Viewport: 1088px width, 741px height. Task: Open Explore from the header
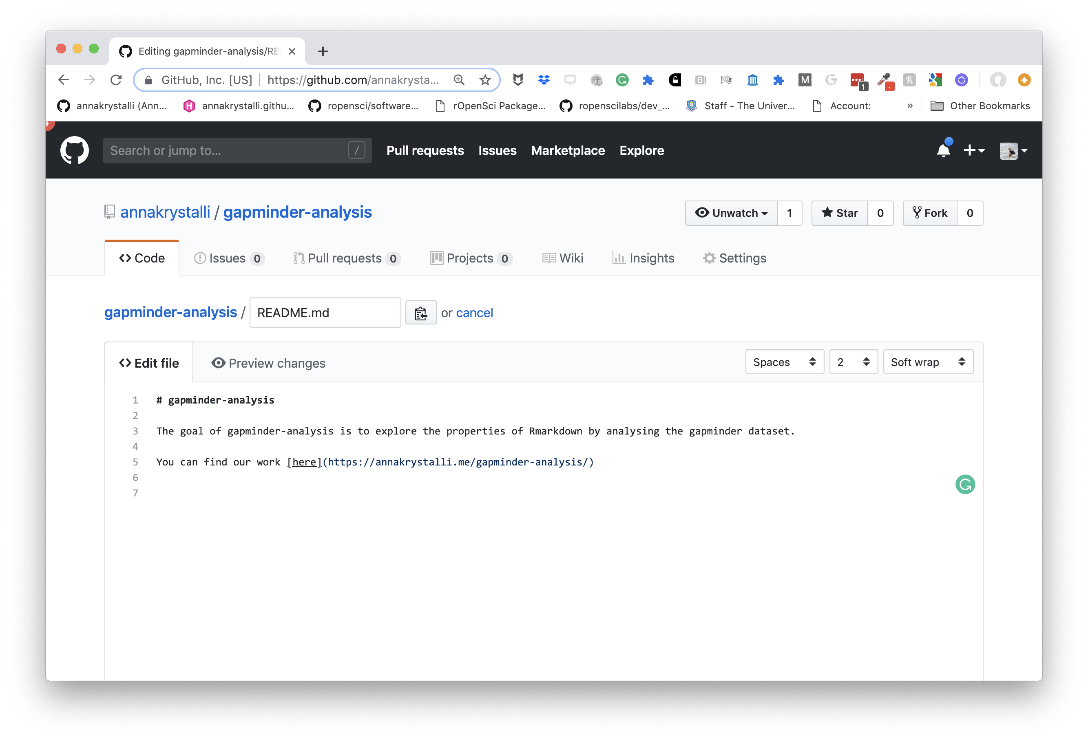pos(641,150)
